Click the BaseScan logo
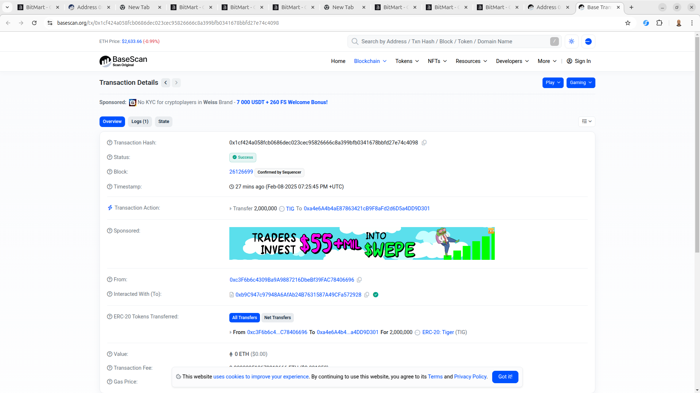Screen dimensions: 700x393 pos(123,61)
